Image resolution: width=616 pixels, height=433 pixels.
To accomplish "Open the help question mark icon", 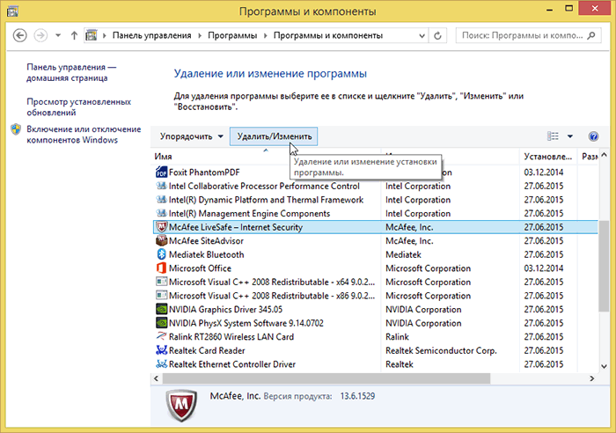I will [x=593, y=136].
